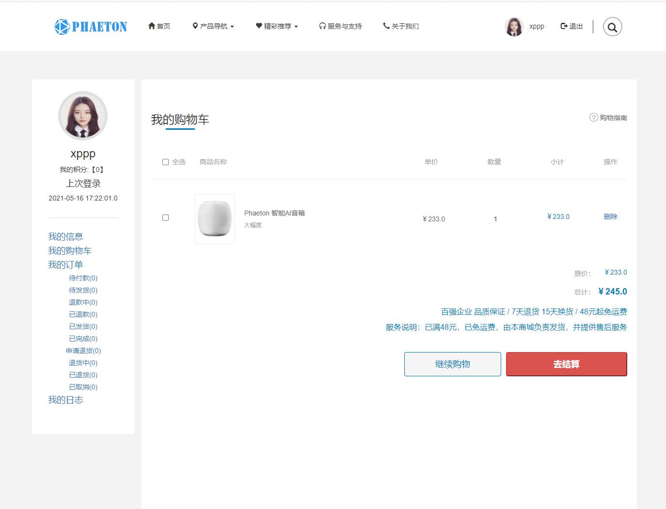This screenshot has height=509, width=666.
Task: Click the home icon beside 首页
Action: click(151, 26)
